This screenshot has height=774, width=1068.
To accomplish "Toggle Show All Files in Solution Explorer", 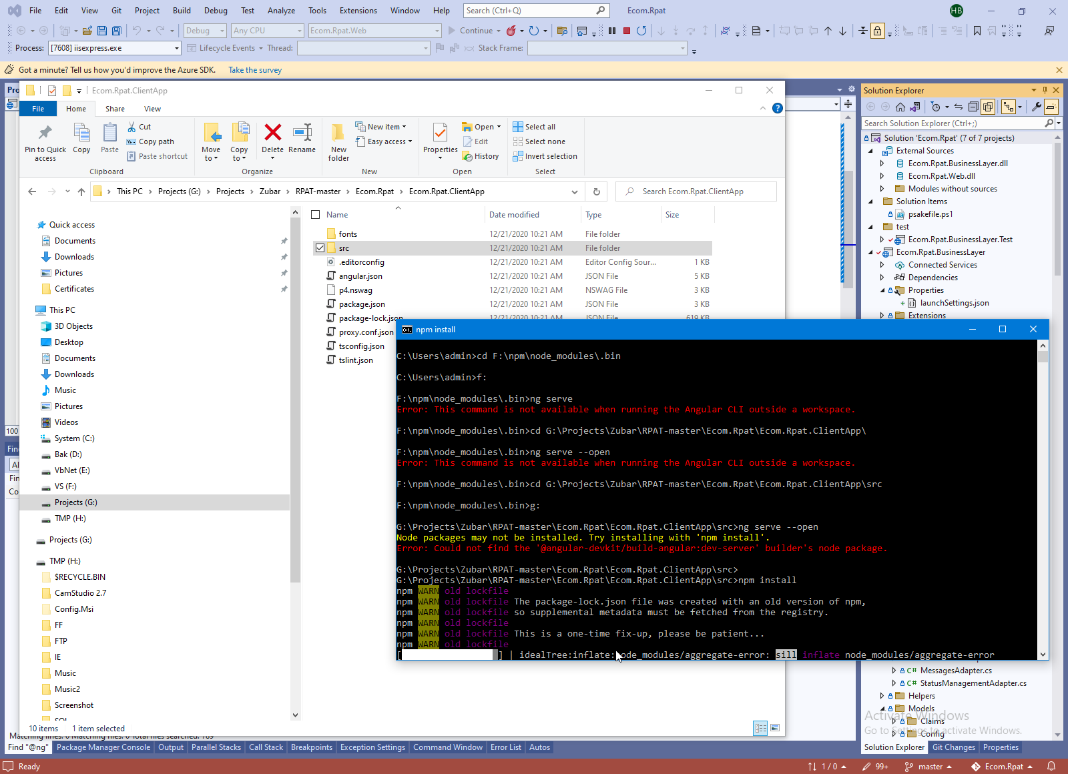I will [x=988, y=107].
